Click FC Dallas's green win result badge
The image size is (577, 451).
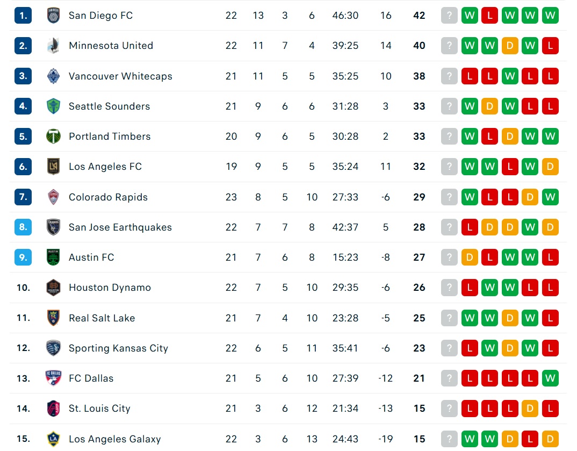pos(550,378)
